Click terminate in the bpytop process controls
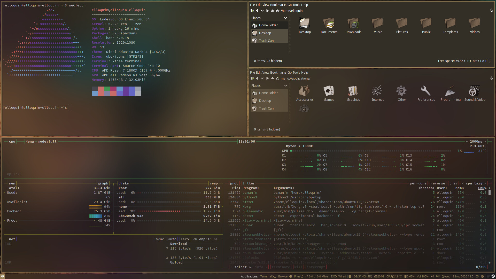 (x=281, y=267)
